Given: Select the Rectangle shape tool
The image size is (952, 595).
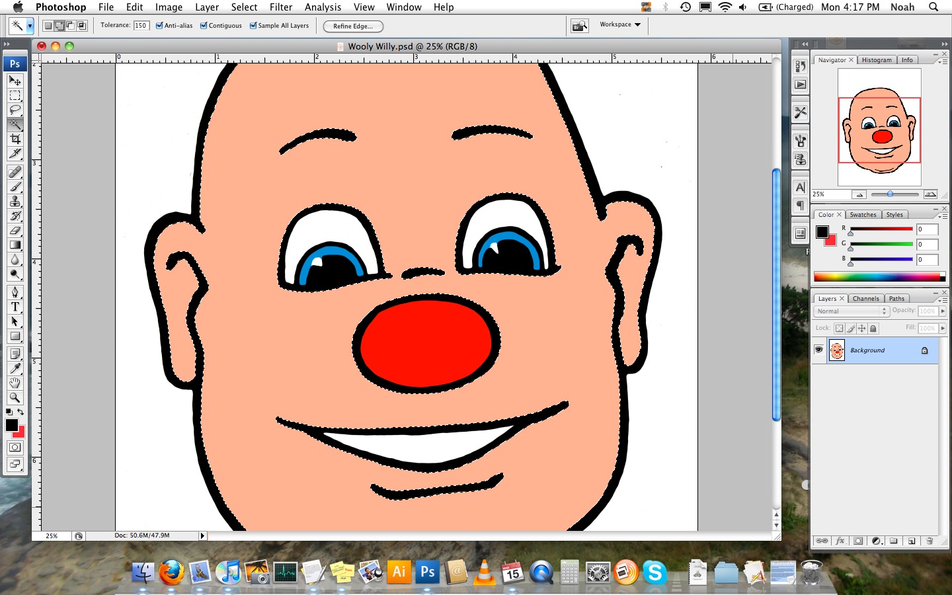Looking at the screenshot, I should [x=15, y=336].
